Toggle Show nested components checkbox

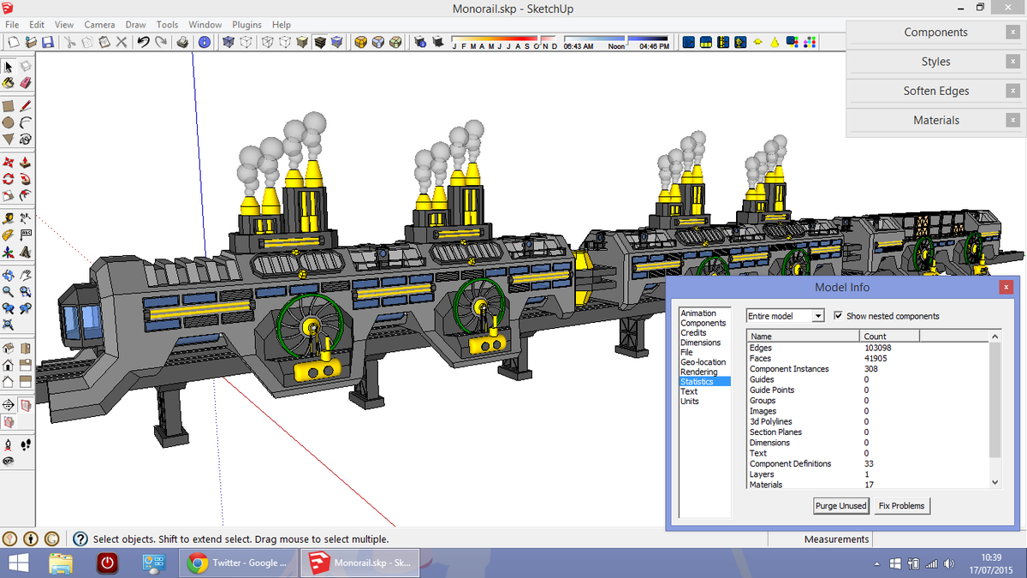pos(838,316)
